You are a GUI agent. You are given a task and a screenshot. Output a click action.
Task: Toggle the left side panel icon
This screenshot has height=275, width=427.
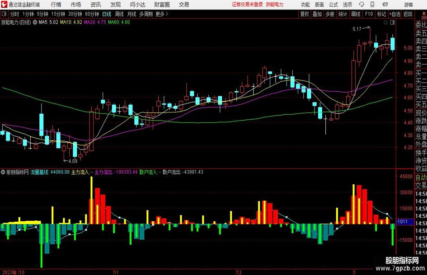tap(4, 14)
